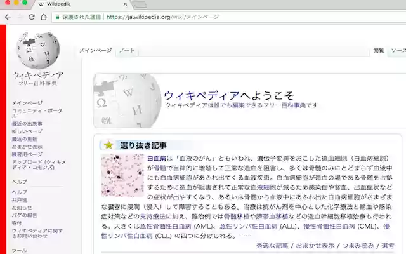The image size is (406, 254).
Task: Switch to the メインページ page tab
Action: (96, 51)
